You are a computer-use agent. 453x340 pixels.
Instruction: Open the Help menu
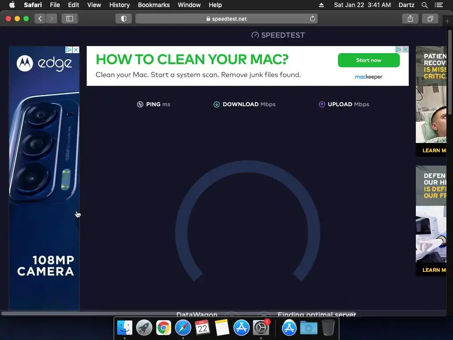215,5
